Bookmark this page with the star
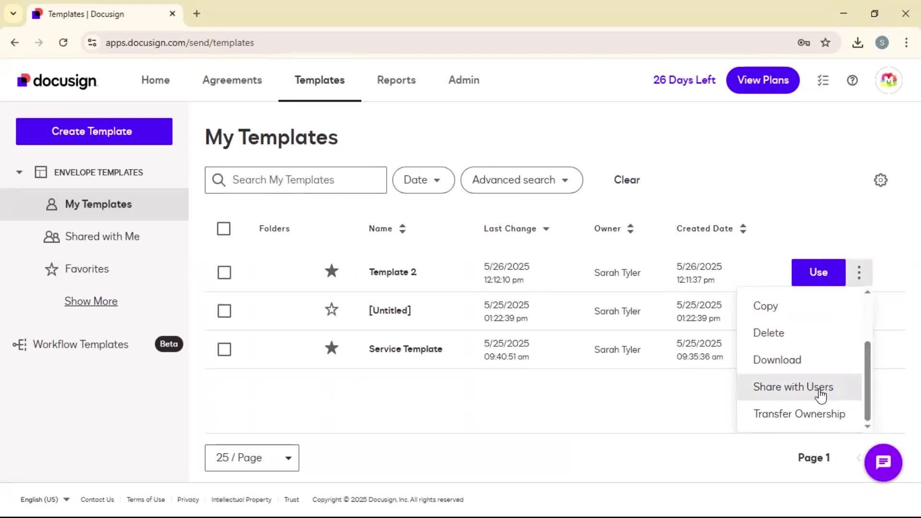Image resolution: width=921 pixels, height=518 pixels. (826, 43)
